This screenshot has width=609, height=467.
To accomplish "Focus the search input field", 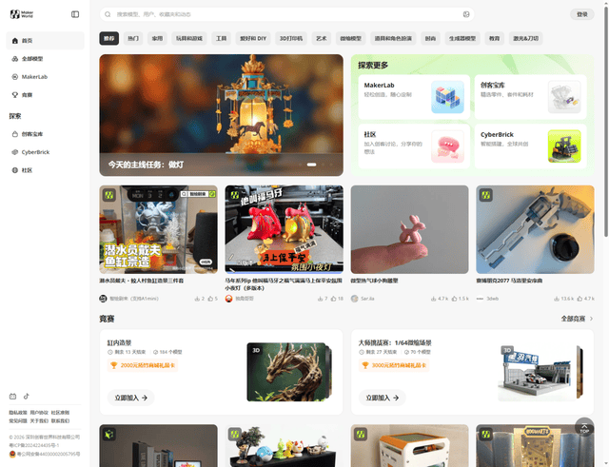I will [x=285, y=14].
